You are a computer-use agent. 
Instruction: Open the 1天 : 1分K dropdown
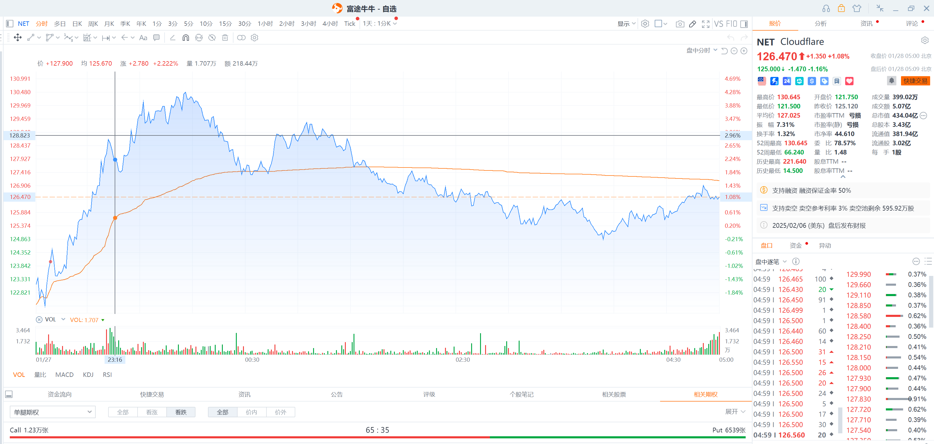(x=380, y=24)
